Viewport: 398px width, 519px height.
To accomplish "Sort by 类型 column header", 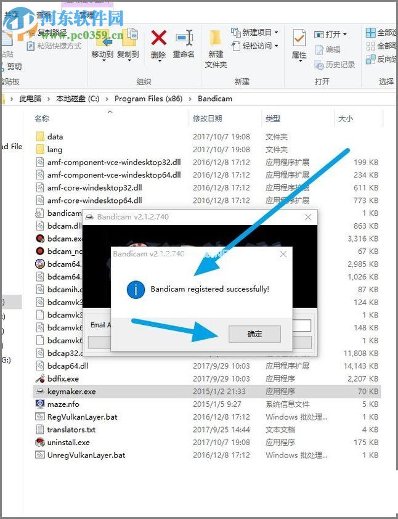I will coord(273,118).
